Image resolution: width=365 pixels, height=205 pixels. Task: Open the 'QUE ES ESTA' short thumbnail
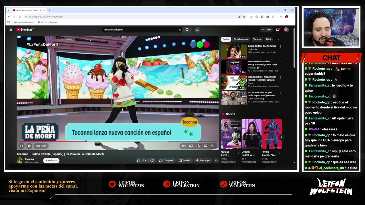231,134
